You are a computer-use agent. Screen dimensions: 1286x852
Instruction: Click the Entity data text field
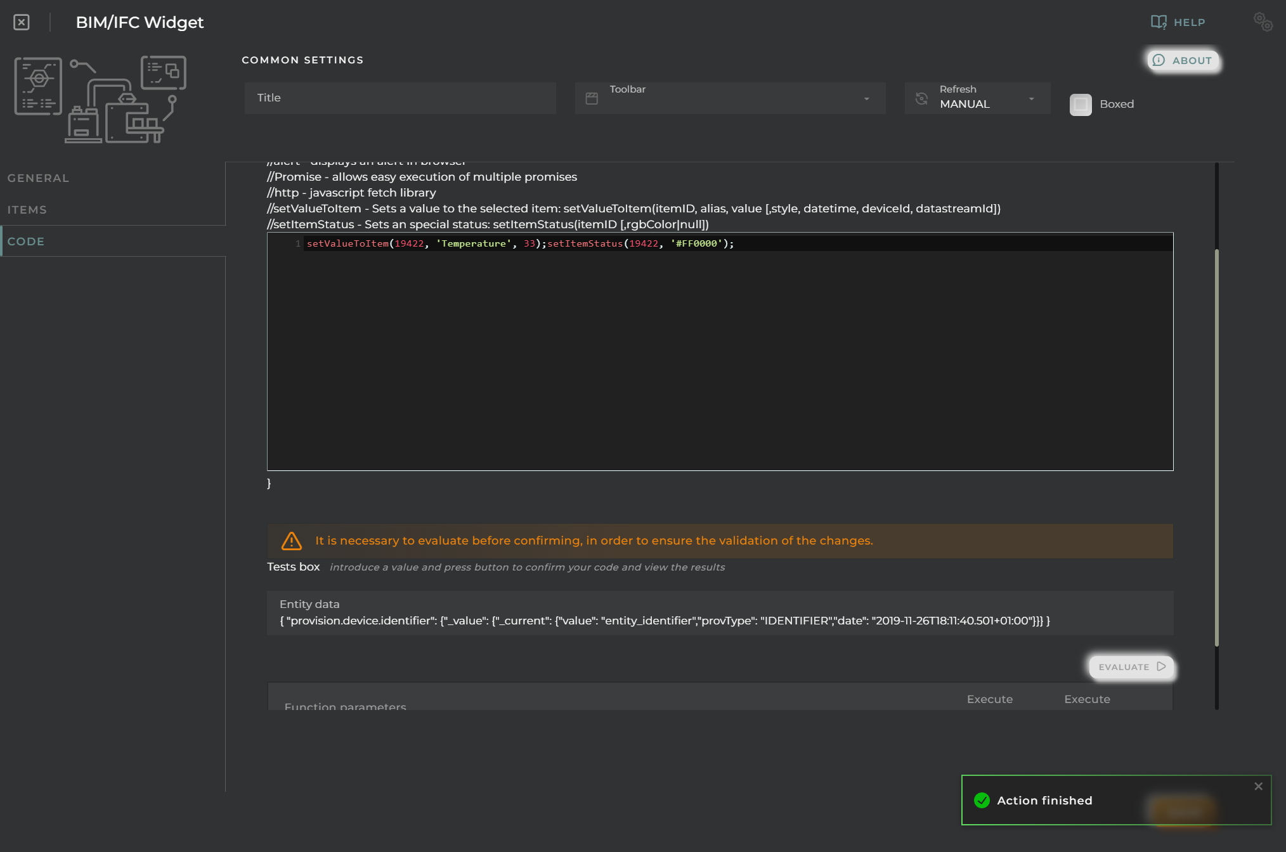(720, 613)
